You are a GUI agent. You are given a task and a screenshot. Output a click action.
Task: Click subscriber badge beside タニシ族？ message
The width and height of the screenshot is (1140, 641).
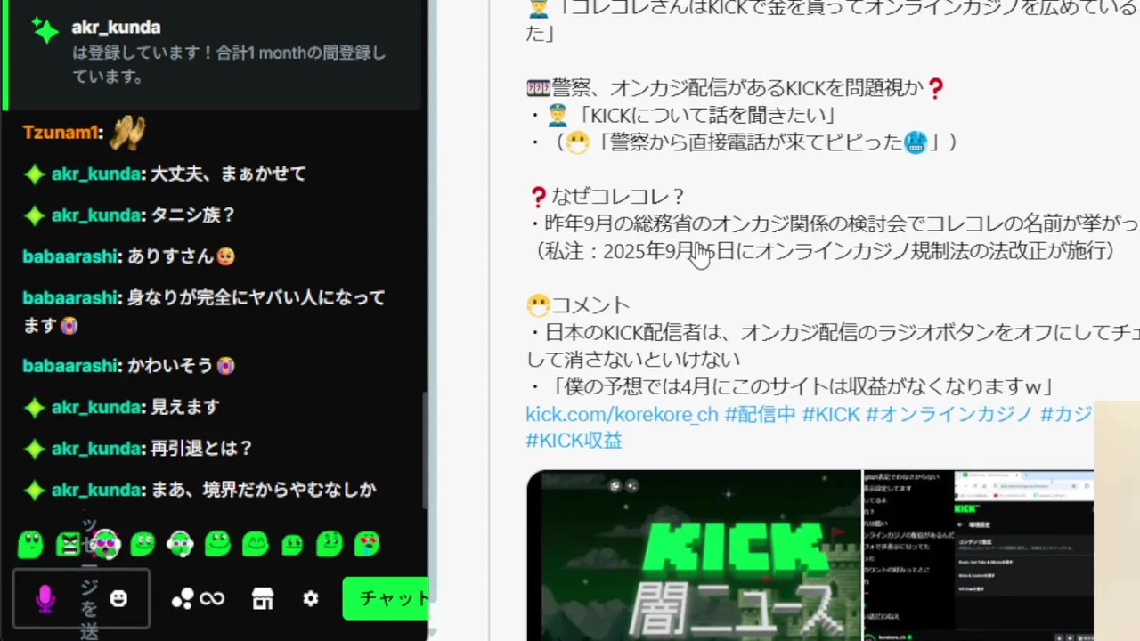(34, 215)
